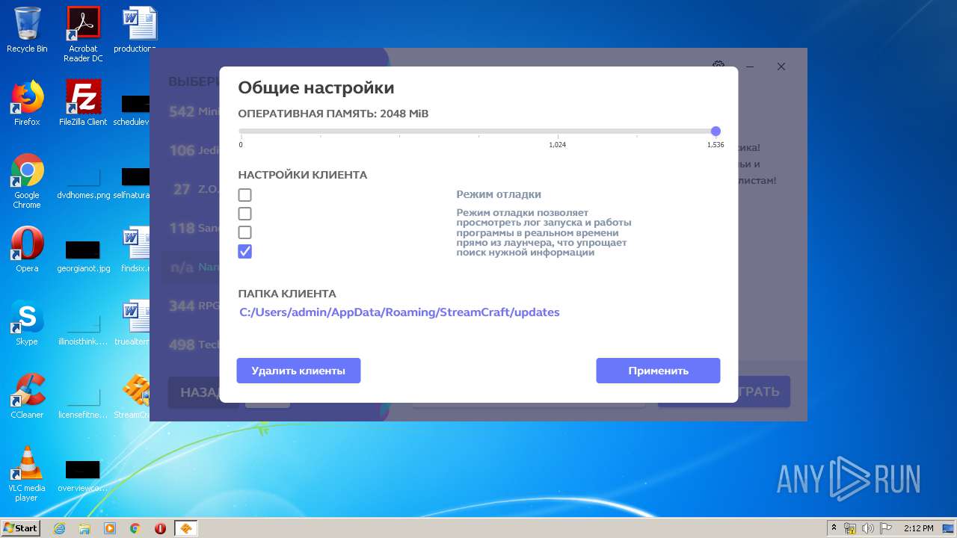Open the findsix Word document icon

(136, 250)
